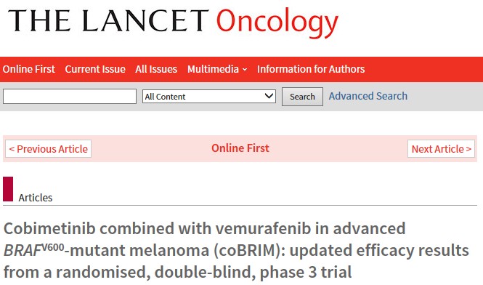The image size is (483, 285).
Task: Go to Previous Article
Action: pos(49,149)
